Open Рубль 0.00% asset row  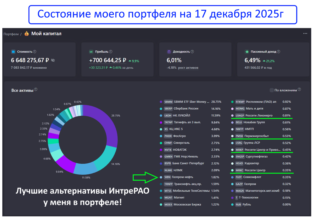262,204
